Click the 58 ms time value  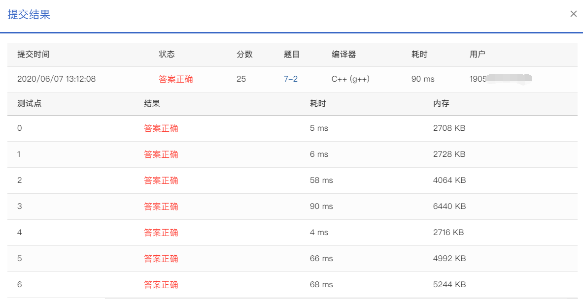tap(321, 180)
